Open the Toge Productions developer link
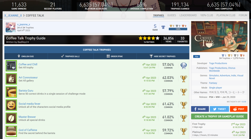The width and height of the screenshot is (251, 139). click(x=218, y=63)
